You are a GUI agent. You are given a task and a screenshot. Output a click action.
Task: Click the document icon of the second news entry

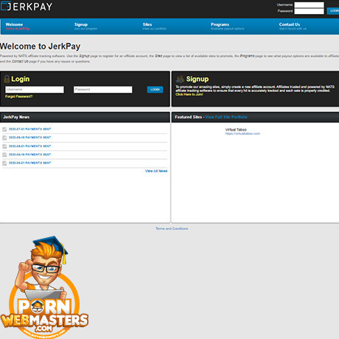[x=4, y=138]
